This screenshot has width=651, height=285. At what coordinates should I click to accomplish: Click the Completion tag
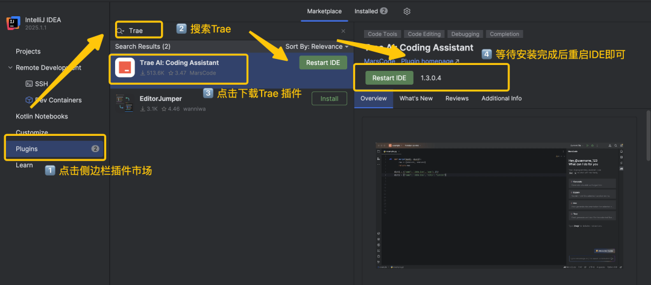(x=505, y=34)
